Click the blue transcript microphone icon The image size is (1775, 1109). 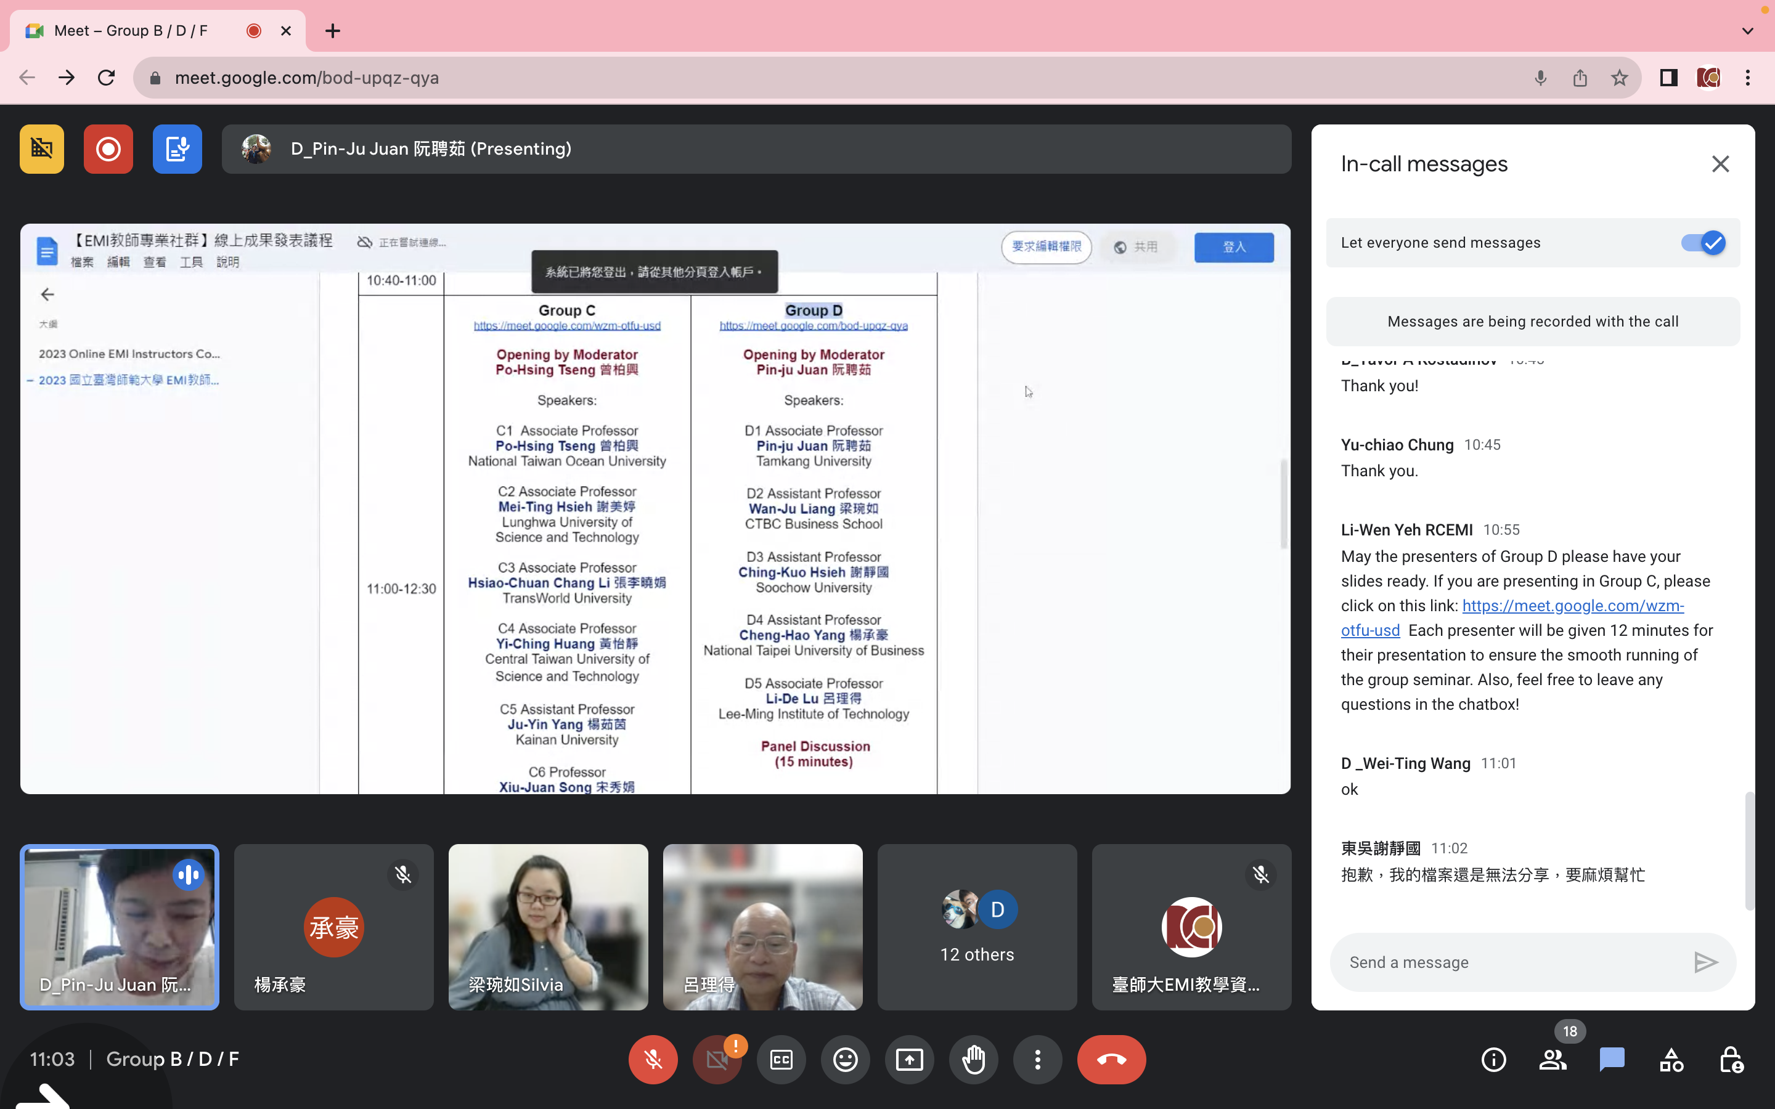pos(177,149)
